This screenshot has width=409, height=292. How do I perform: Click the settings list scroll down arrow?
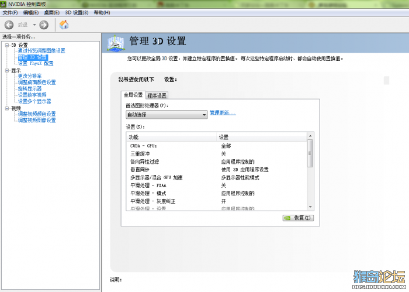point(310,207)
